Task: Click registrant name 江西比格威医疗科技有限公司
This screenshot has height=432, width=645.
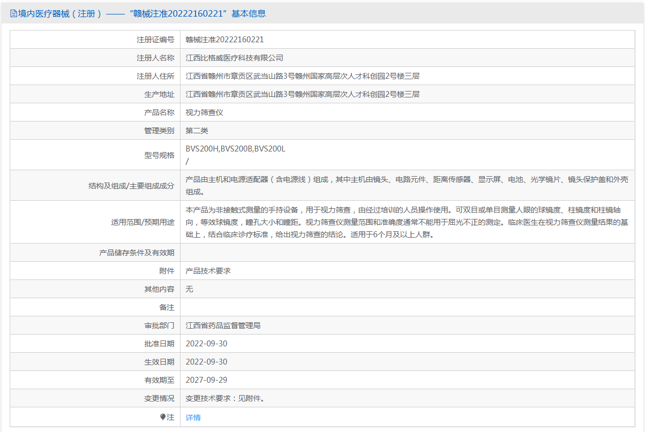Action: tap(234, 58)
